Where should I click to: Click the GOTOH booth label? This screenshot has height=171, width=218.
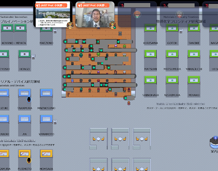172,43
